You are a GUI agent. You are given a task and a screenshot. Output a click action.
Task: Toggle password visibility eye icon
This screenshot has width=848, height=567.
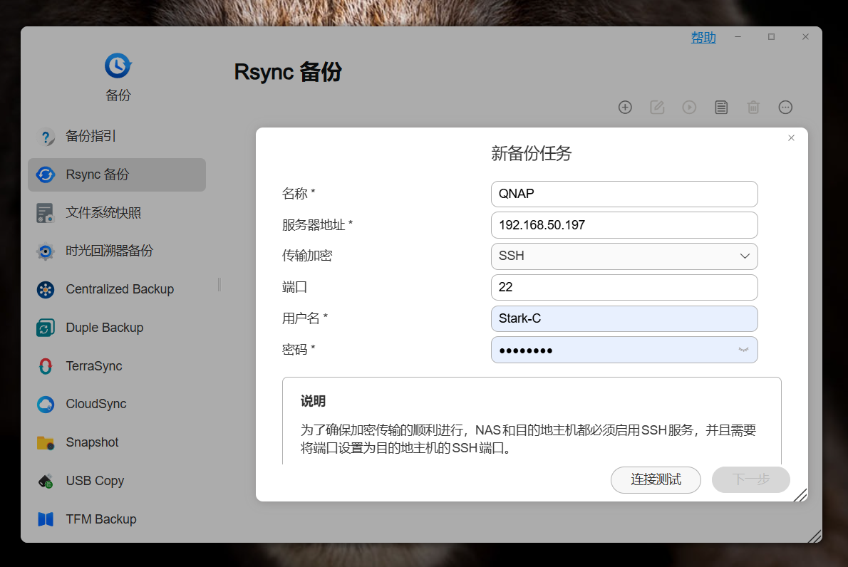point(744,350)
